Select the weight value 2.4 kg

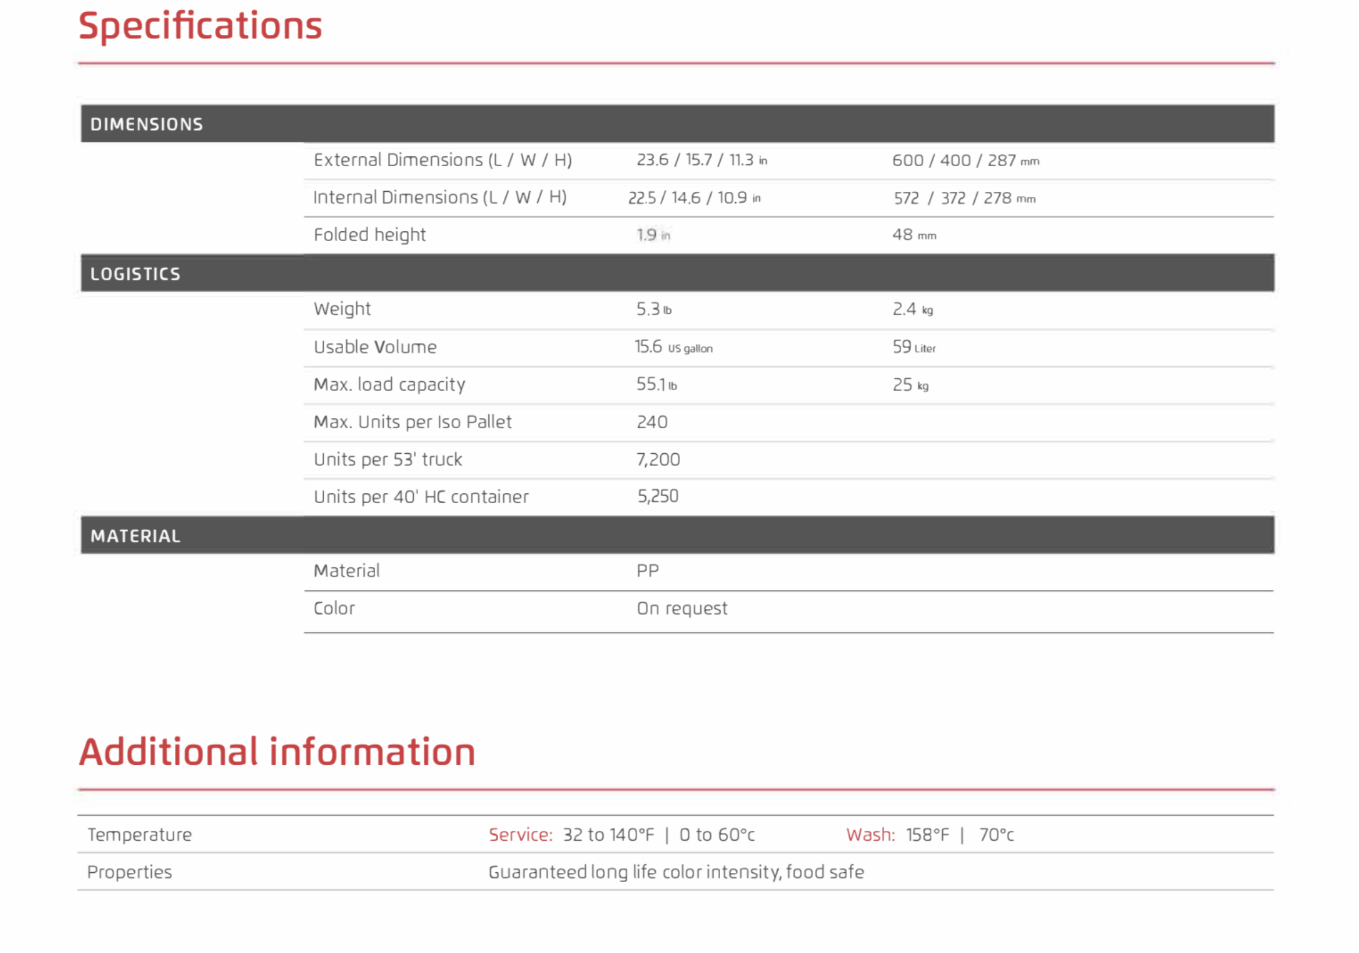pos(912,309)
